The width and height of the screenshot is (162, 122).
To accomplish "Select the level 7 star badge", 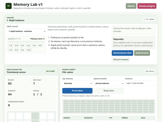I will (x=10, y=50).
